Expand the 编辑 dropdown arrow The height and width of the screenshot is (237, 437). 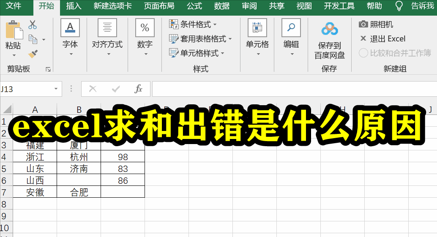[292, 54]
